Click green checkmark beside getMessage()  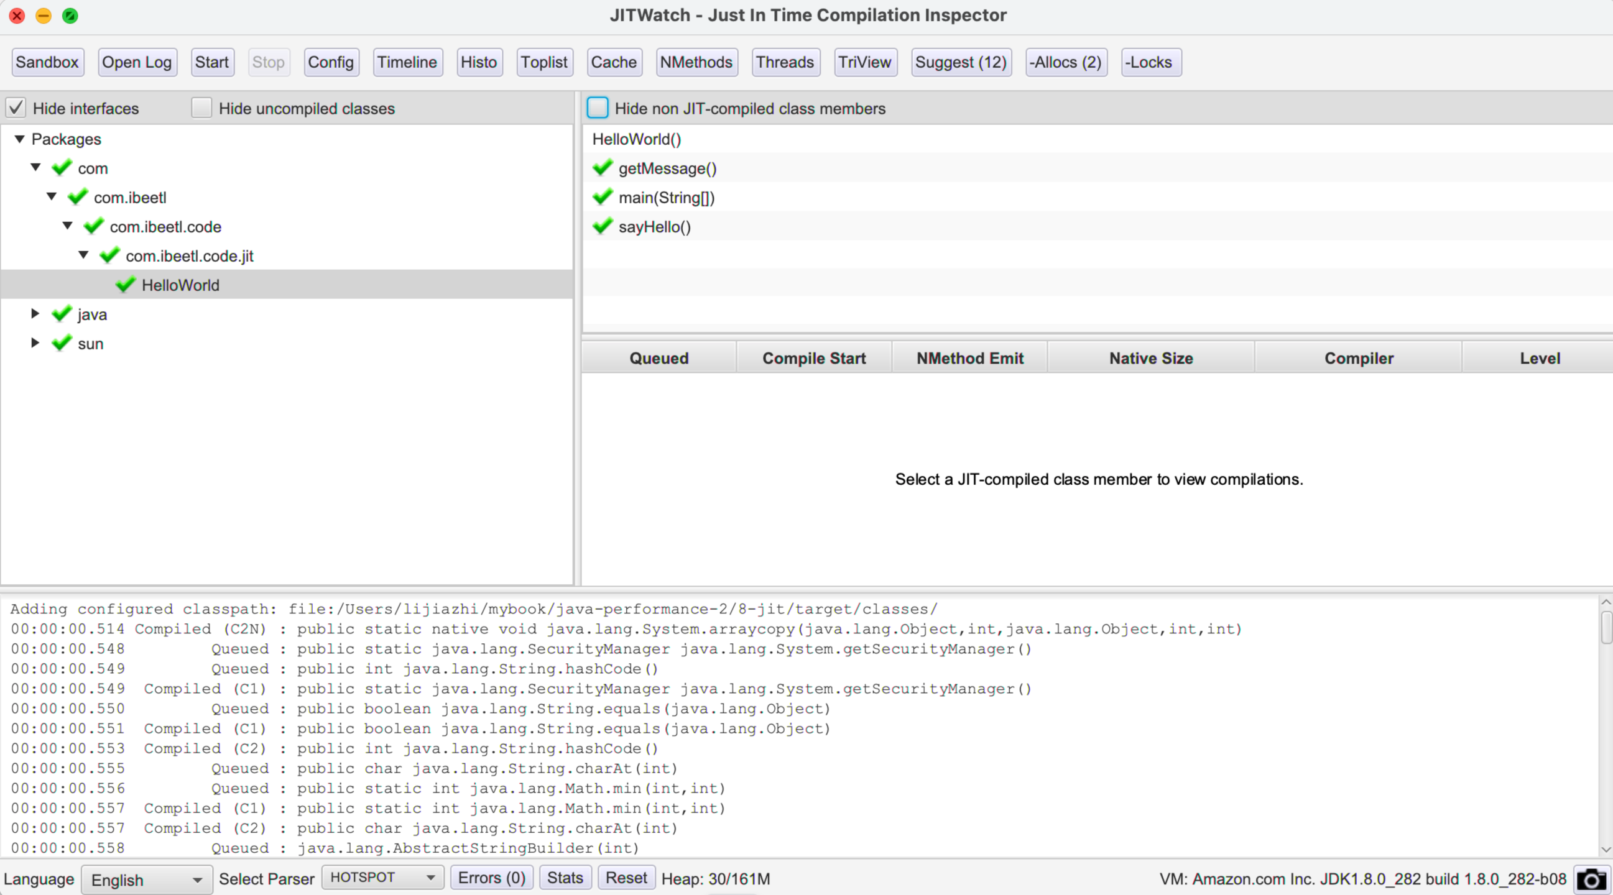(x=603, y=168)
